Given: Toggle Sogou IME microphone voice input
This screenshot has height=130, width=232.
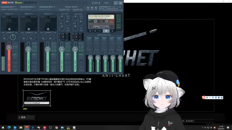Looking at the screenshot, I should tap(213, 98).
